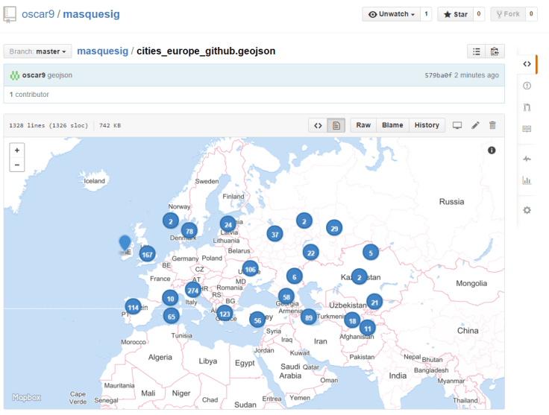Open the Issues sidebar icon
This screenshot has width=549, height=415.
coord(527,86)
